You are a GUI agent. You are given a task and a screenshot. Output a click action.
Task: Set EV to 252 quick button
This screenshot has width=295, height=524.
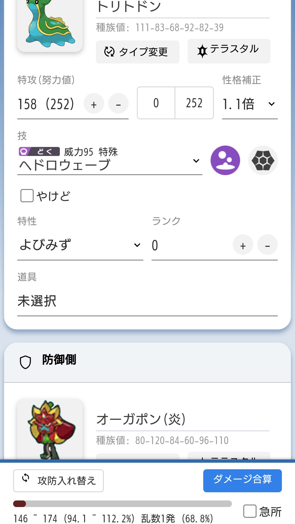point(194,103)
